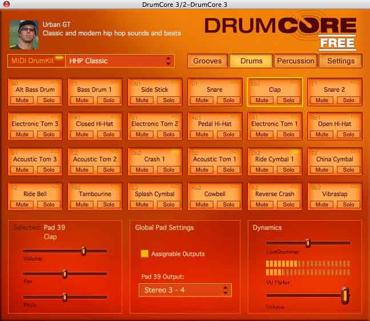This screenshot has width=370, height=321.
Task: Open the Settings tab
Action: [x=341, y=61]
